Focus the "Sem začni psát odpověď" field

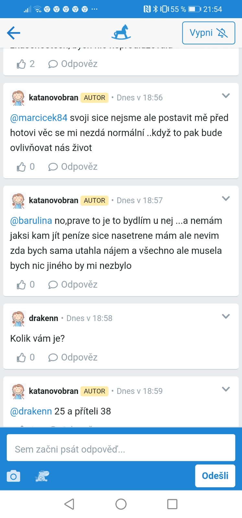pos(121,449)
